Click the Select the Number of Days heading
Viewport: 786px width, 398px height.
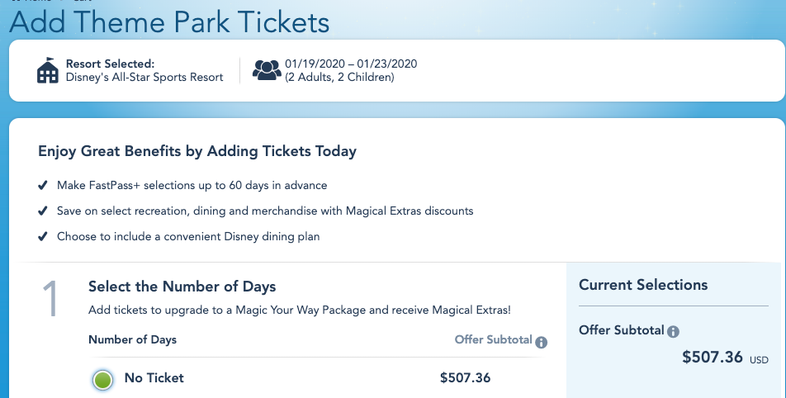point(182,287)
